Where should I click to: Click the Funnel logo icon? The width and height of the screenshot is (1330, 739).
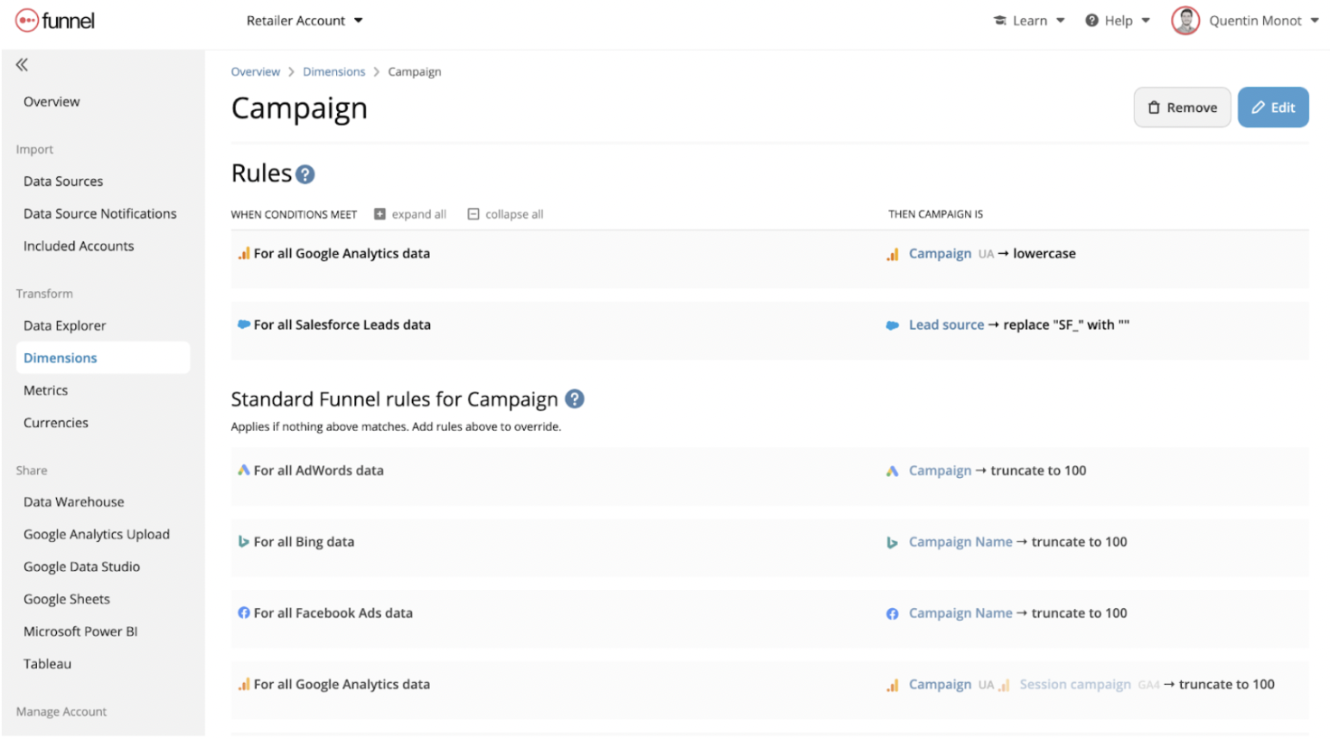25,20
